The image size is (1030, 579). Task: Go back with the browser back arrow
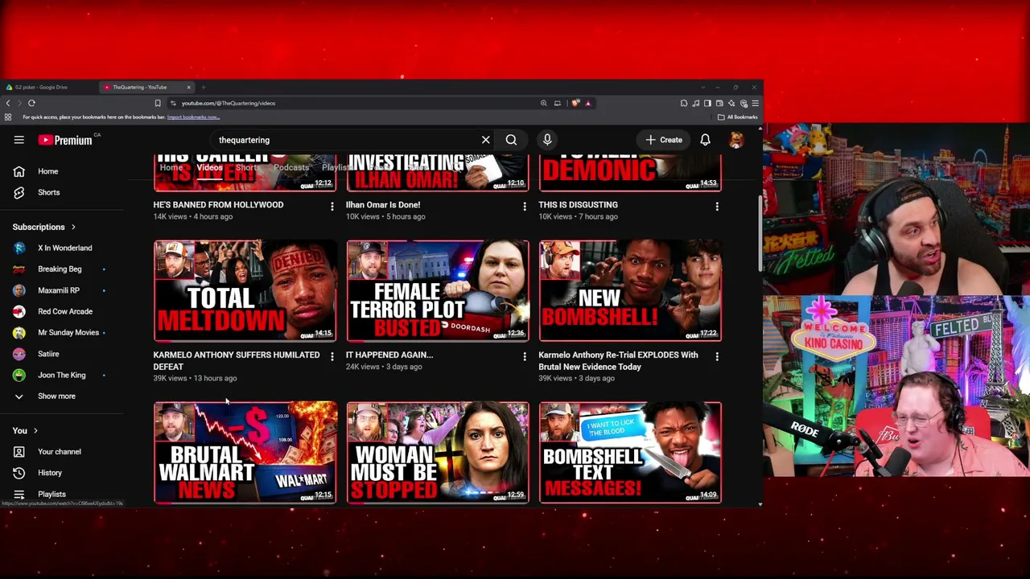point(8,103)
